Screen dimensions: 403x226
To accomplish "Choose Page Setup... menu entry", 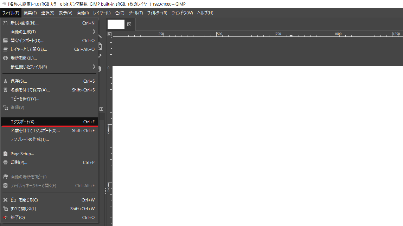I will click(49, 154).
